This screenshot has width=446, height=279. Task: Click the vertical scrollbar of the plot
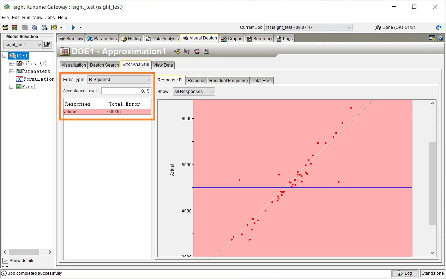432,183
